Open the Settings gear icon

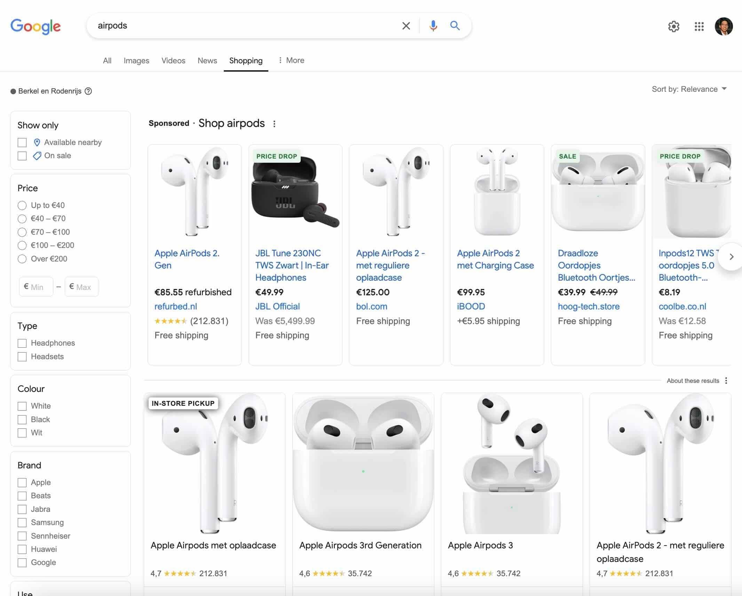point(673,26)
